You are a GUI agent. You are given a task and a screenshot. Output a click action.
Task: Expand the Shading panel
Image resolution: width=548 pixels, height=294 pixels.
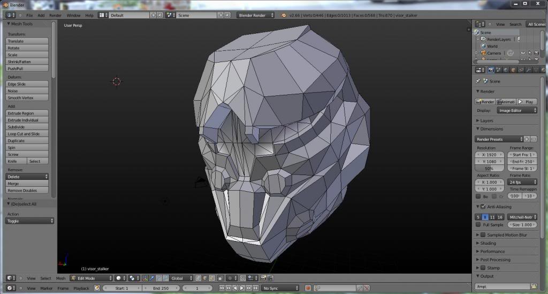pyautogui.click(x=488, y=243)
